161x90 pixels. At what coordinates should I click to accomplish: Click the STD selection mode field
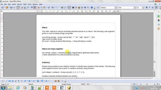click(x=88, y=84)
